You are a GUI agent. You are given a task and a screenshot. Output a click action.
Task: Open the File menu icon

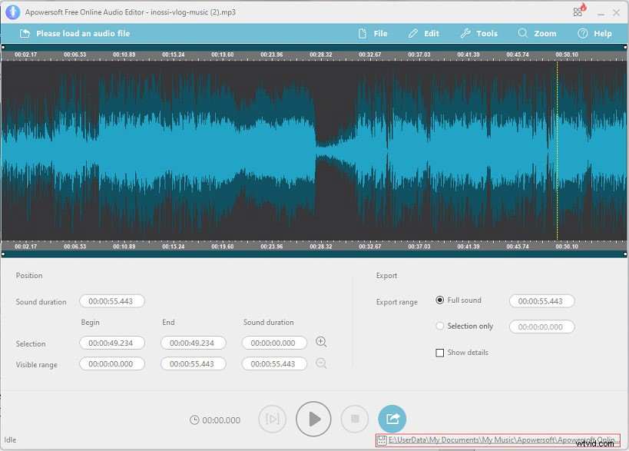pos(362,34)
